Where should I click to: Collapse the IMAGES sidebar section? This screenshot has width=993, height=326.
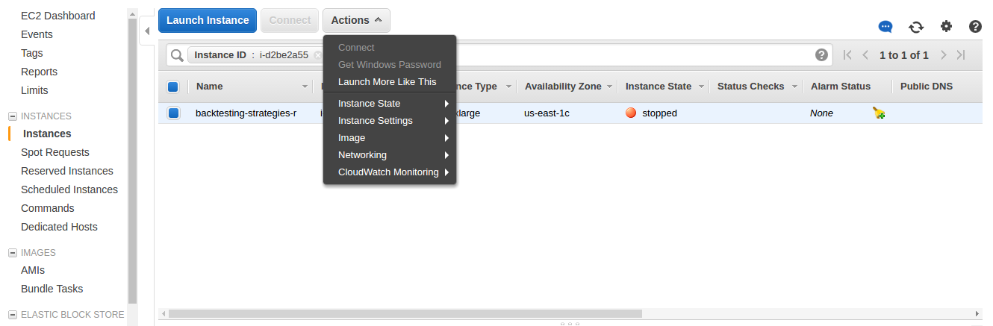click(x=12, y=253)
